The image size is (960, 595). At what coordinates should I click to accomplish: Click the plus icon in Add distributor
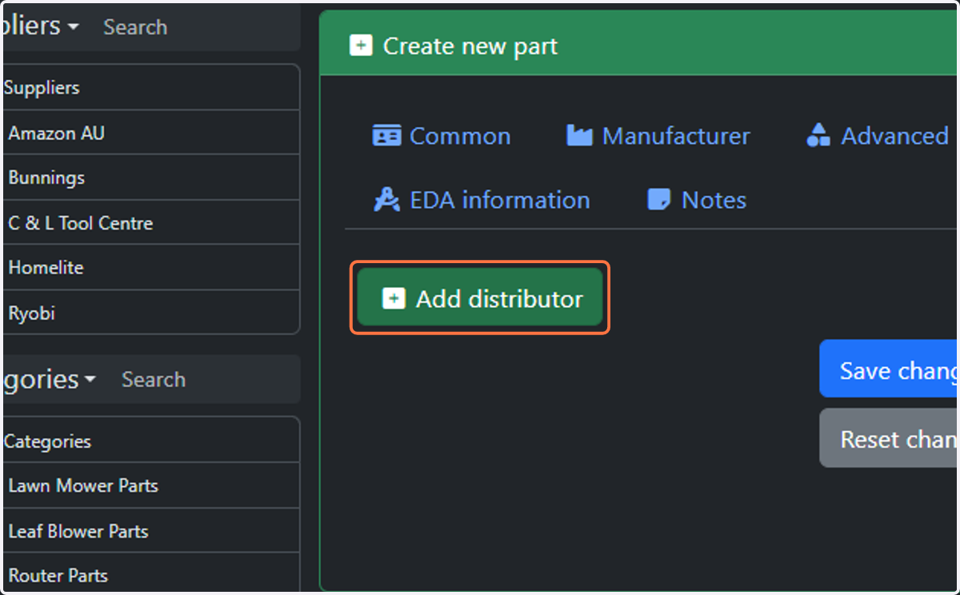click(x=393, y=298)
